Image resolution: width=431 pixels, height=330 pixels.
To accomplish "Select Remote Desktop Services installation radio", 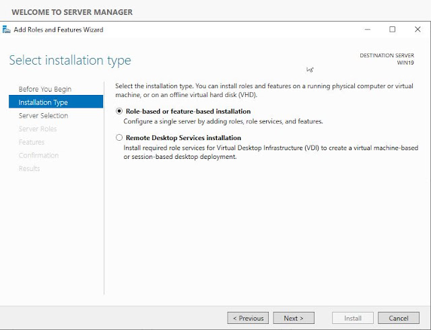I will point(119,137).
